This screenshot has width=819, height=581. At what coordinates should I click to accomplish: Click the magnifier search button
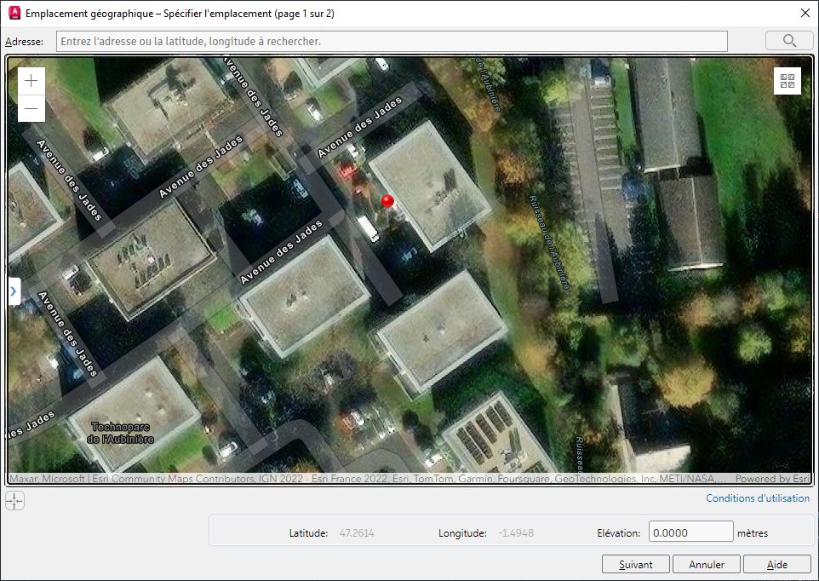(789, 41)
